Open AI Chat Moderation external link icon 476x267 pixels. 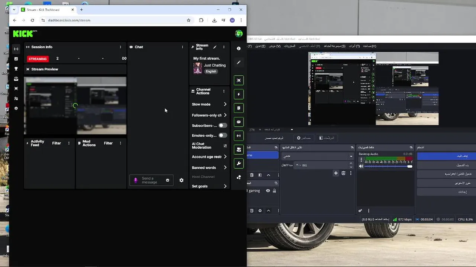[x=225, y=146]
